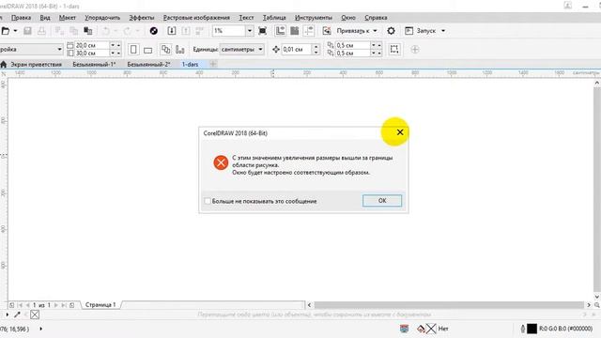This screenshot has width=601, height=338.
Task: Click the Open folder icon
Action: pyautogui.click(x=6, y=31)
